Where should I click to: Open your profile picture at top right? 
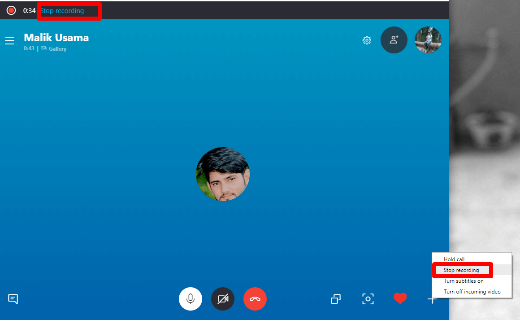point(428,40)
